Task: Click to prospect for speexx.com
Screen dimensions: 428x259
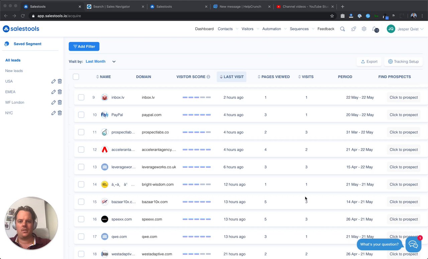Action: [x=404, y=219]
